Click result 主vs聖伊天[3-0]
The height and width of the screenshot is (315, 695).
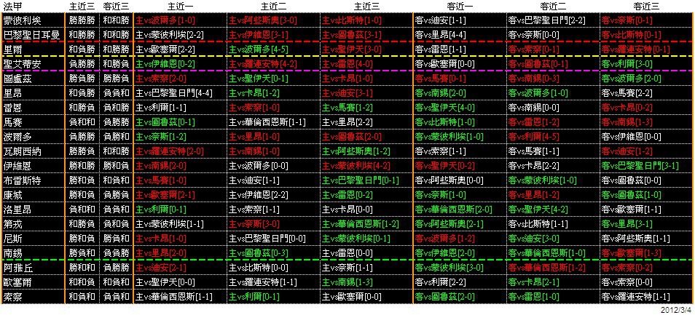[351, 49]
